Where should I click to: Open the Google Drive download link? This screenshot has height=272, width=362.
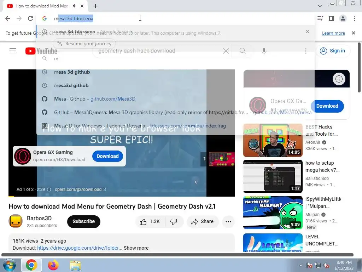click(80, 248)
